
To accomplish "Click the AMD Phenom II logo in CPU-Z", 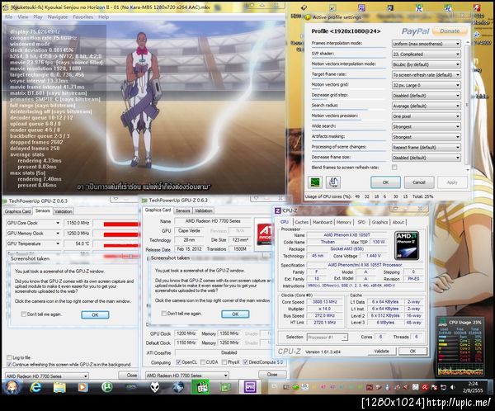I will point(407,245).
